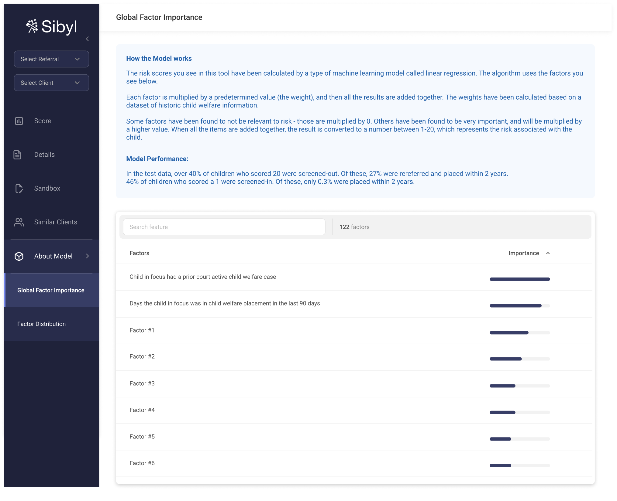Click importance bar for prior court case row
The height and width of the screenshot is (501, 617).
(520, 279)
